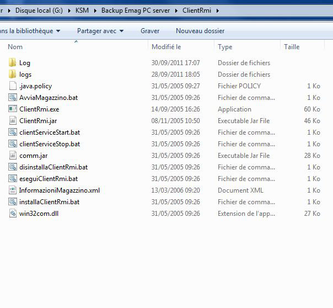Viewport: 333px width, 308px height.
Task: Select the AvviaMagazzino.bat file name
Action: coord(49,98)
